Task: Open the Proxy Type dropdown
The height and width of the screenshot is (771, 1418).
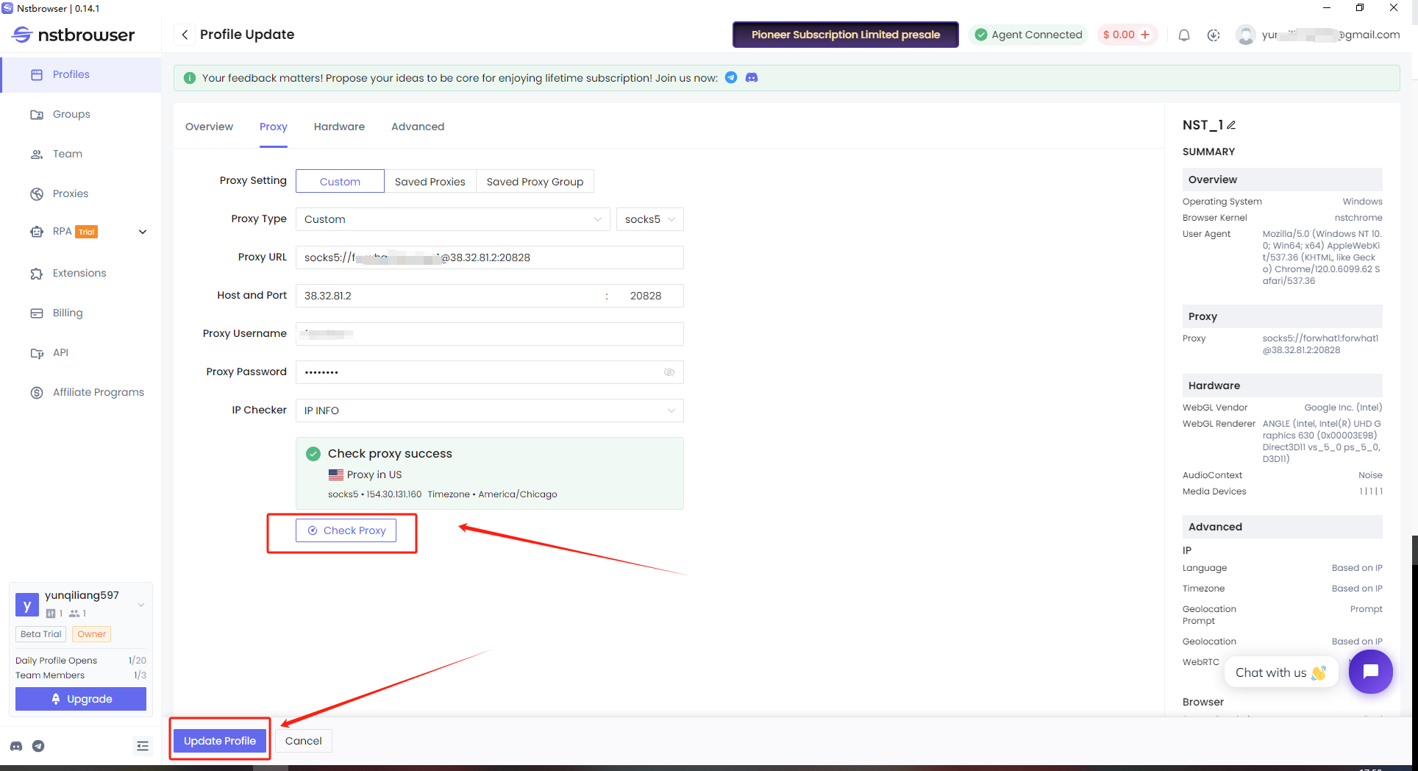Action: (452, 219)
